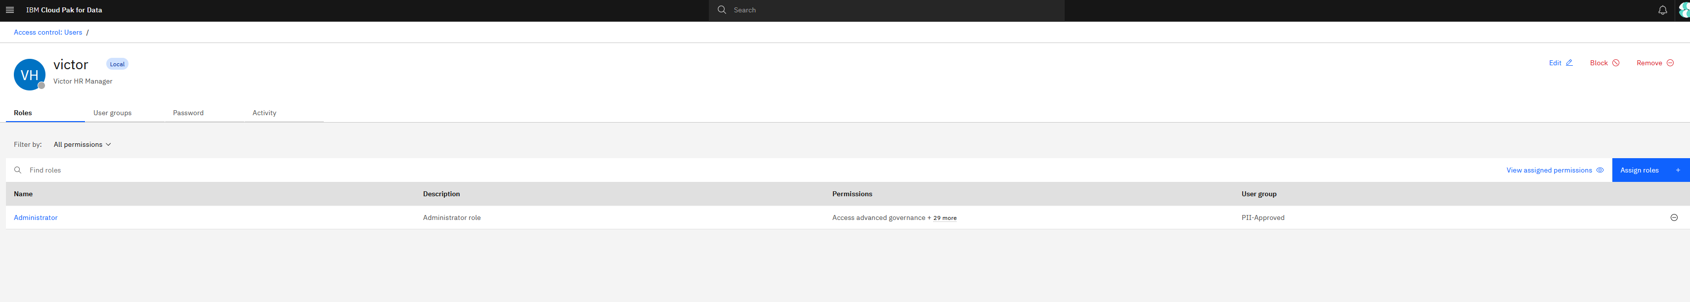
Task: Open the Activity tab
Action: tap(264, 113)
